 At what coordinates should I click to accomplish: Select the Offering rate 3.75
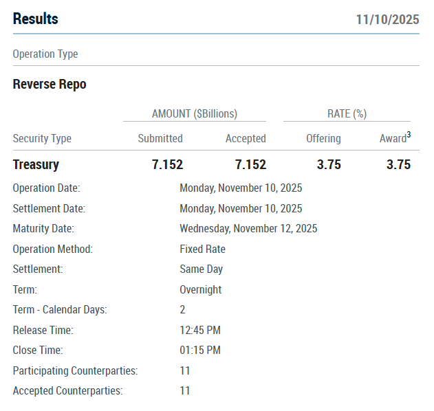click(329, 164)
